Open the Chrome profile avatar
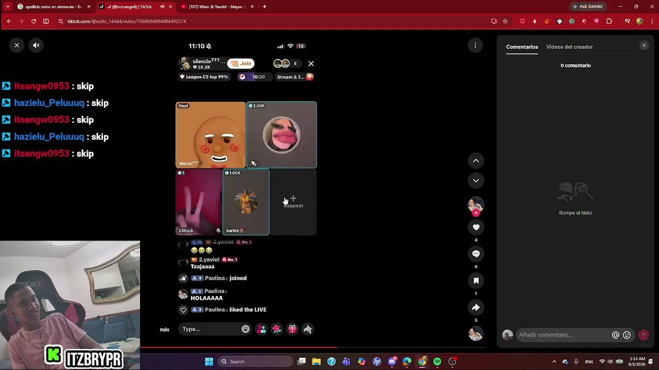 tap(639, 21)
